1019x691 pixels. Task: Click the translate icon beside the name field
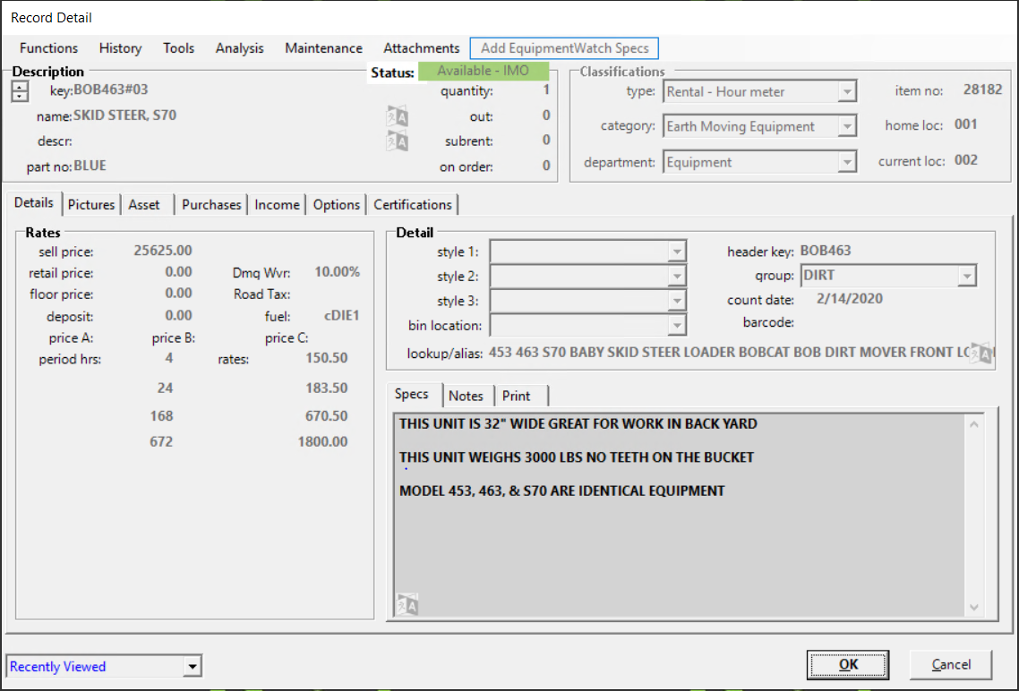[x=397, y=116]
